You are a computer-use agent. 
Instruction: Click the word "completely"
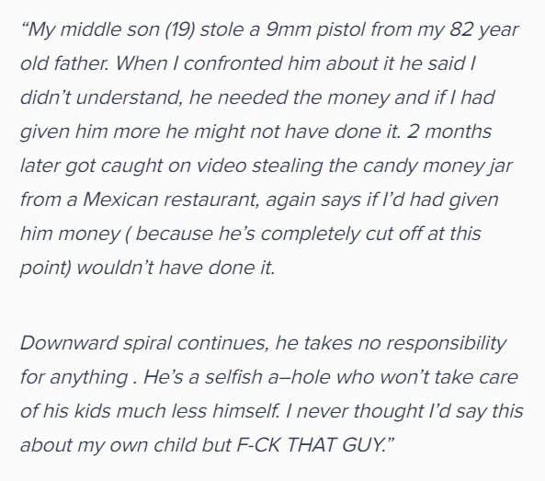pyautogui.click(x=310, y=235)
